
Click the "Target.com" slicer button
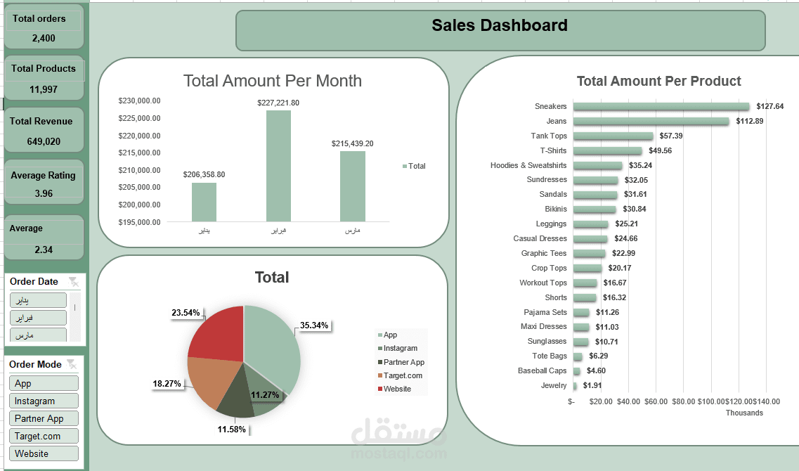(x=44, y=436)
